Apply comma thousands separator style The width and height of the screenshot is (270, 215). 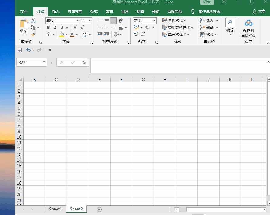point(153,28)
